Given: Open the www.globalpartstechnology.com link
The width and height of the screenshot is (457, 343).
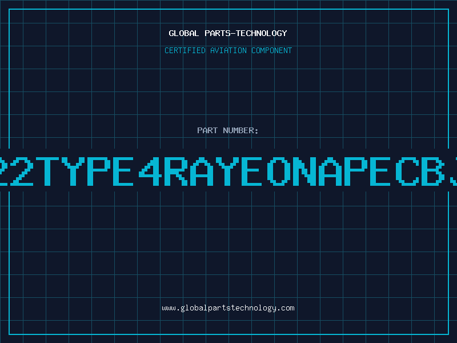Looking at the screenshot, I should [228, 308].
